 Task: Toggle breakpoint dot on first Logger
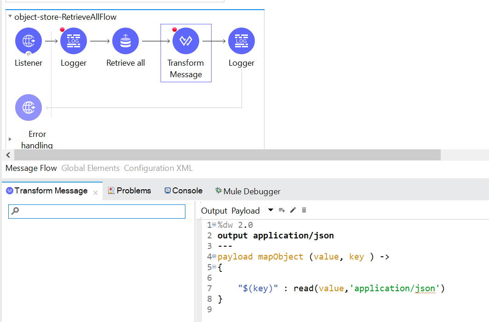(63, 30)
